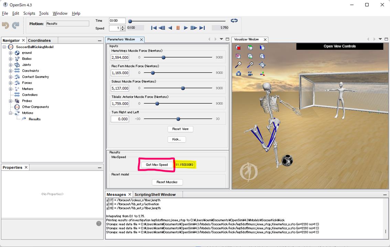Click the camera snapshot icon

(x=238, y=74)
